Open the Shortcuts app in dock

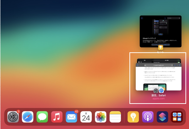[x=162, y=117]
